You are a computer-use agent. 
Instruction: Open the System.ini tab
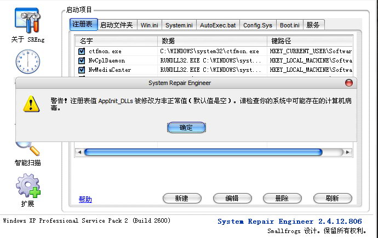(179, 25)
